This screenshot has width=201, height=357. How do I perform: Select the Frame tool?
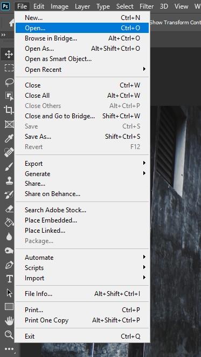coord(9,124)
